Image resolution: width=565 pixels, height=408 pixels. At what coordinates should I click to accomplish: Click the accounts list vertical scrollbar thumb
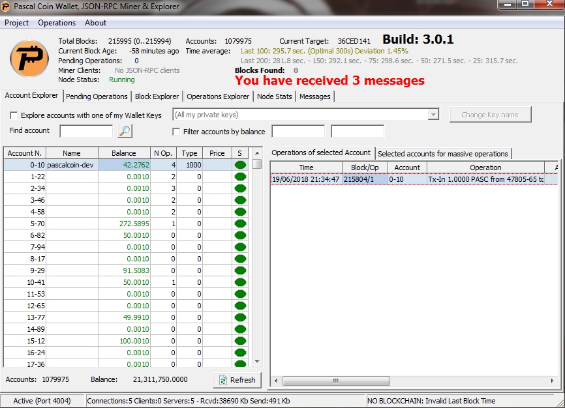pos(257,164)
